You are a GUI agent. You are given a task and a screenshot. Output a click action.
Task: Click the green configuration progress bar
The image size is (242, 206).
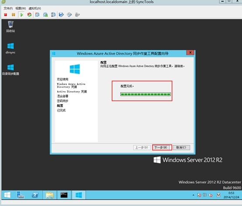tap(145, 94)
